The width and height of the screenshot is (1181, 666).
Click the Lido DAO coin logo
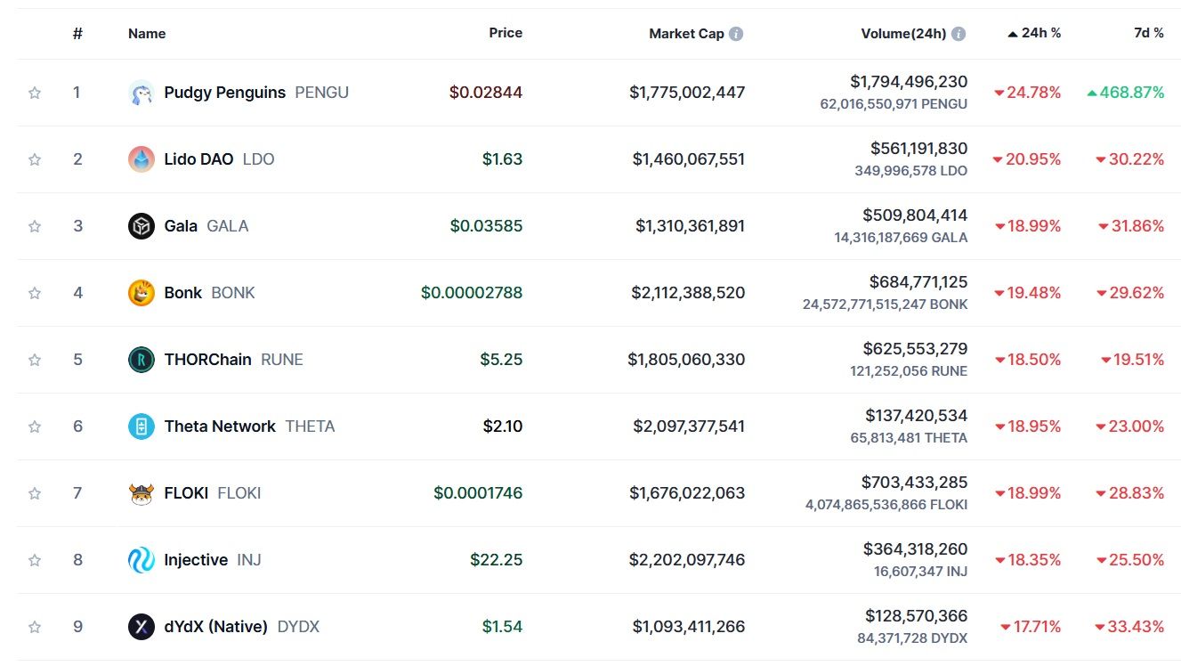[141, 159]
